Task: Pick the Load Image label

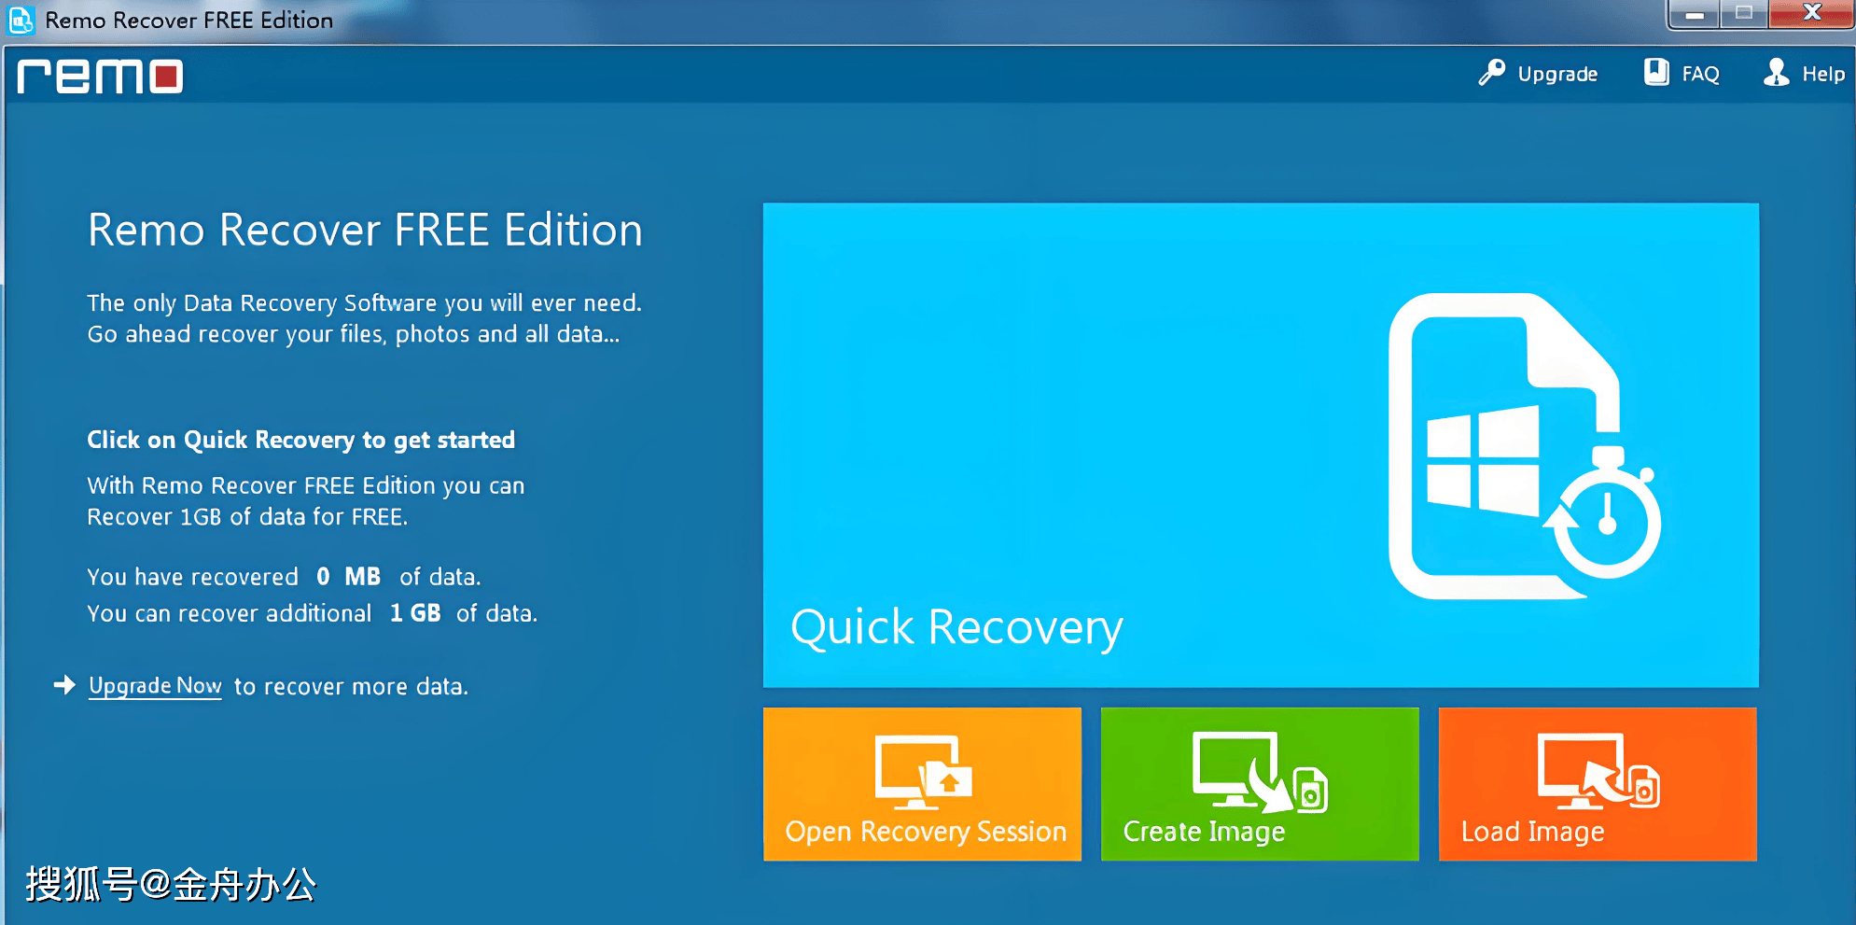Action: tap(1532, 832)
